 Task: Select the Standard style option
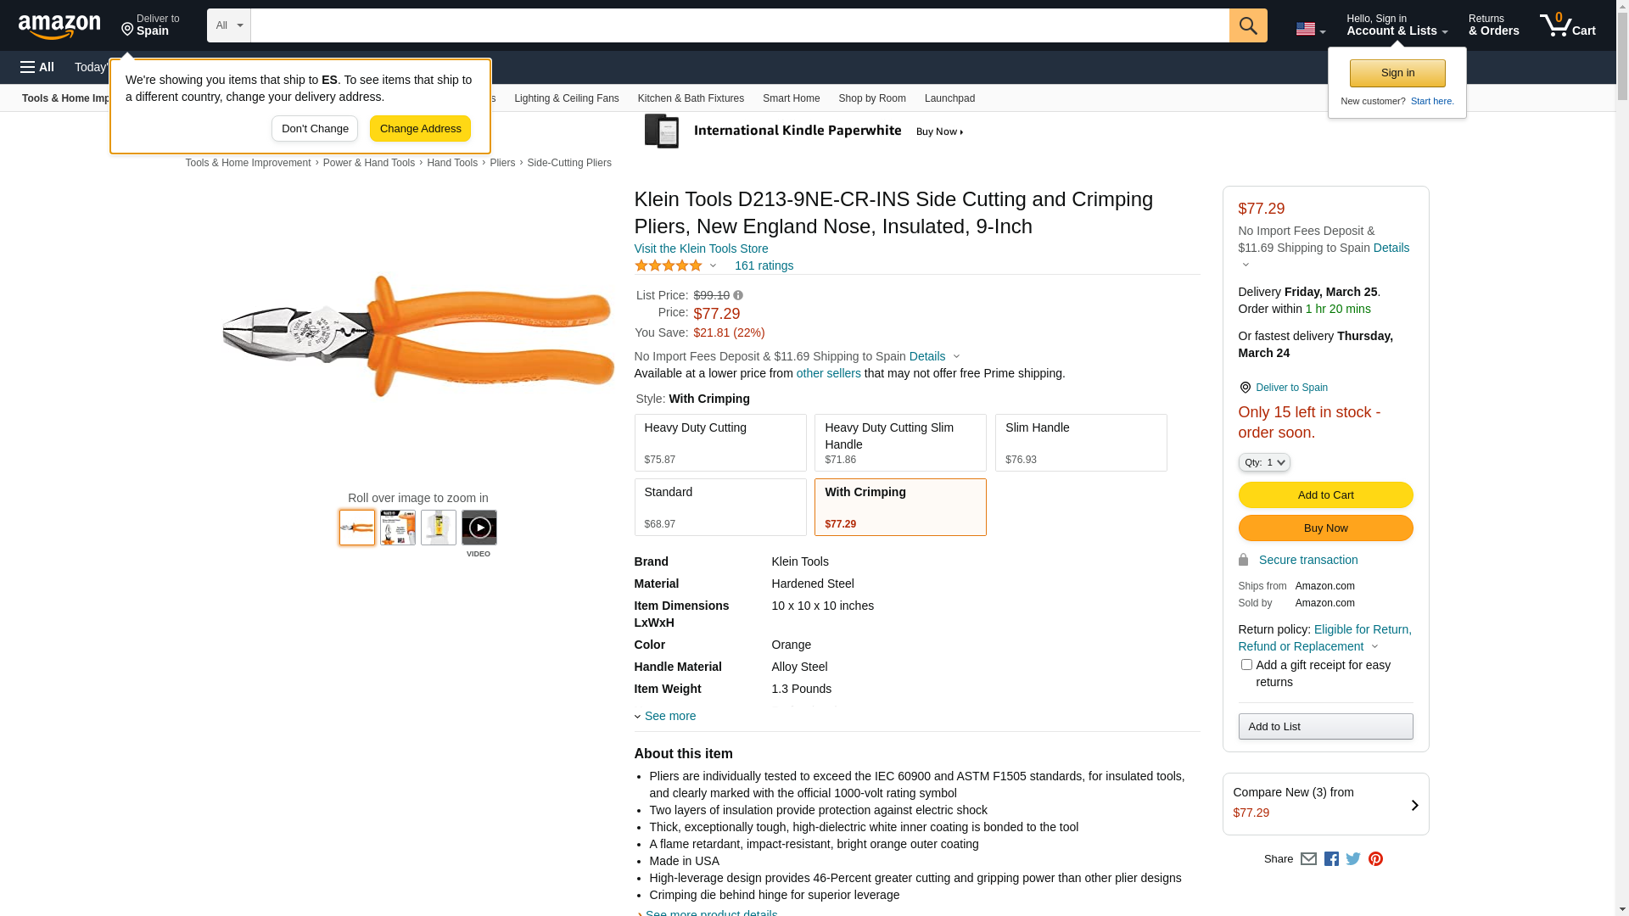[x=719, y=507]
